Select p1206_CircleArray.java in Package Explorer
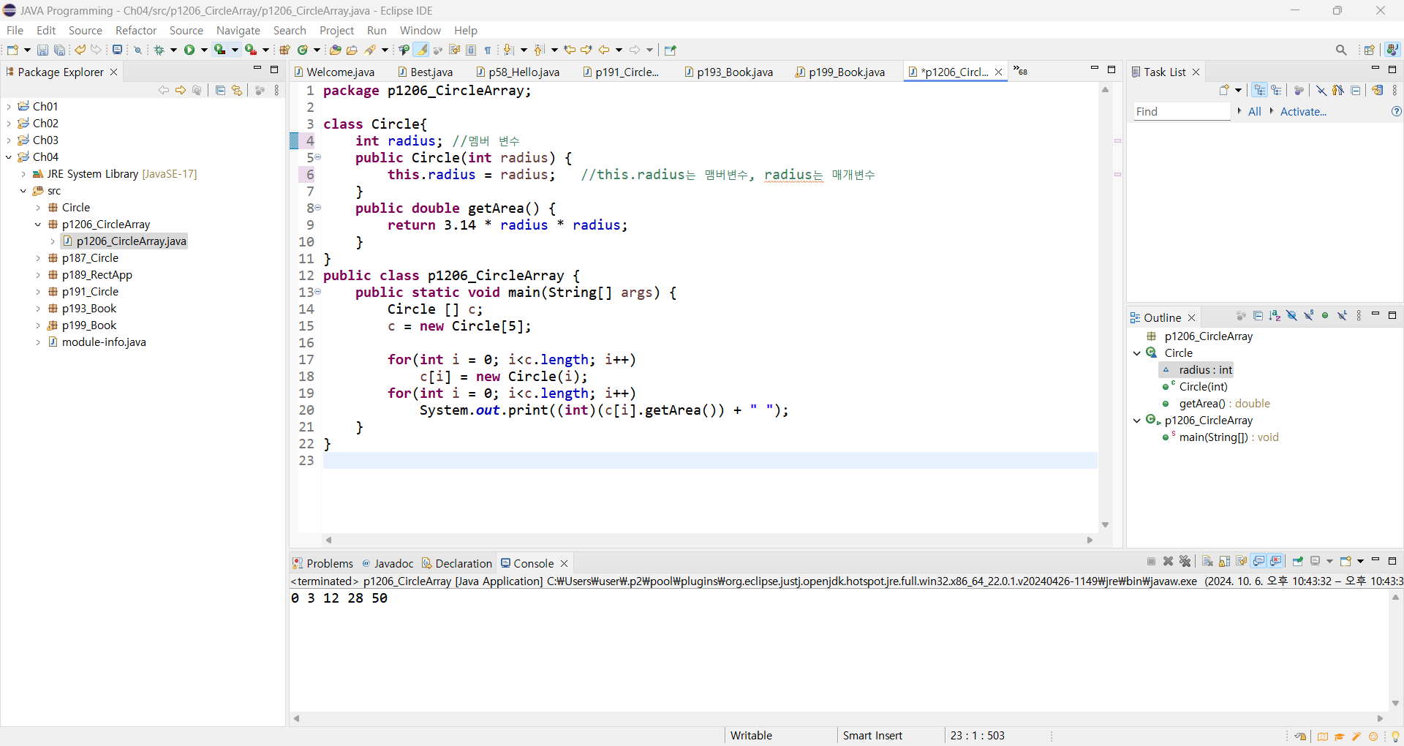The image size is (1404, 746). click(124, 241)
